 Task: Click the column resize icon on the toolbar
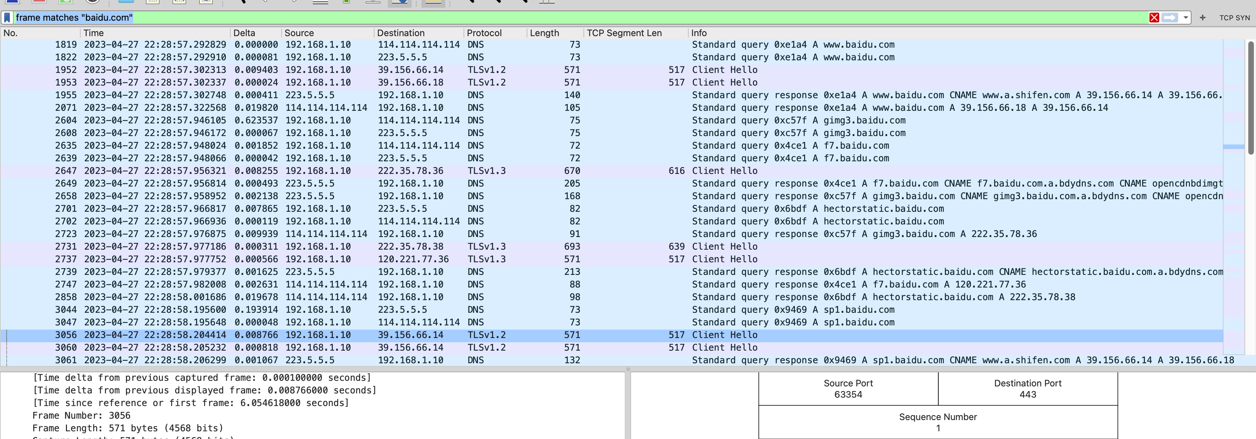coord(548,2)
